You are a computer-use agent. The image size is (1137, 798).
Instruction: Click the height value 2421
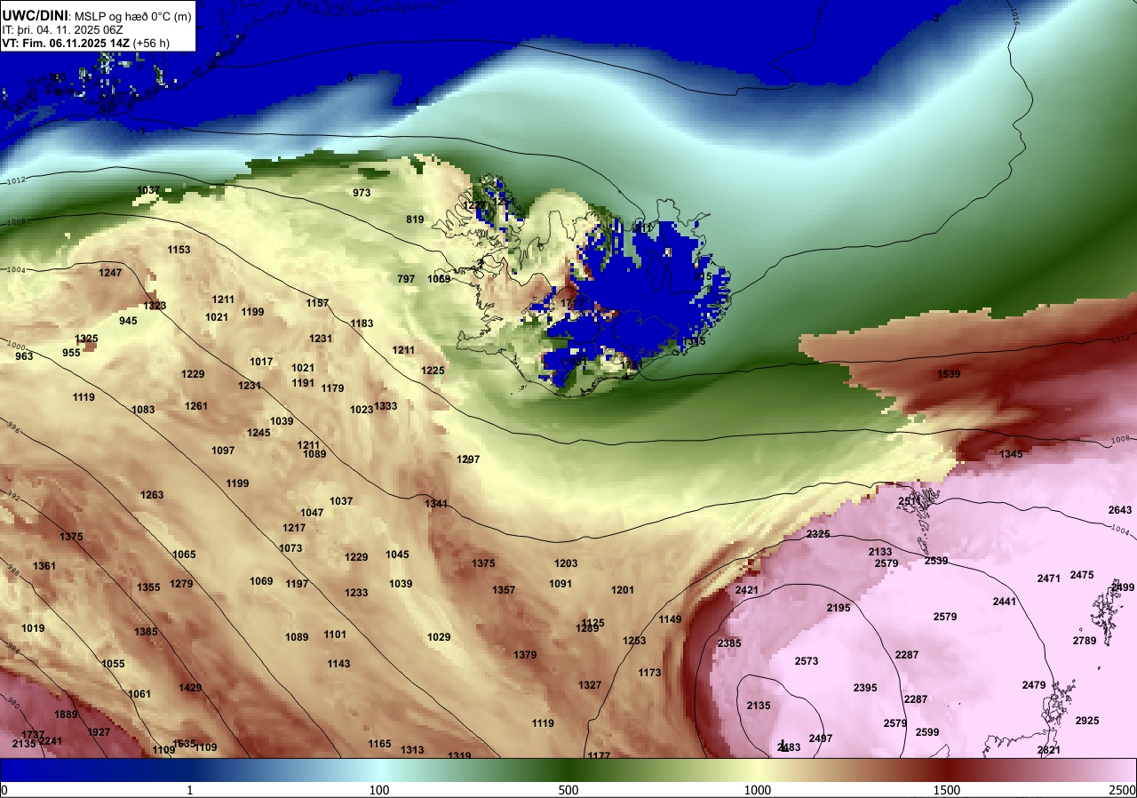747,590
